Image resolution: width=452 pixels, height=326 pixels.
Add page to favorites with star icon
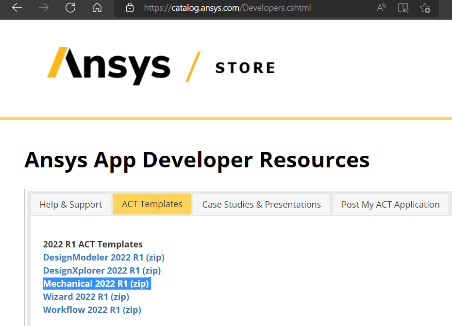(x=425, y=8)
